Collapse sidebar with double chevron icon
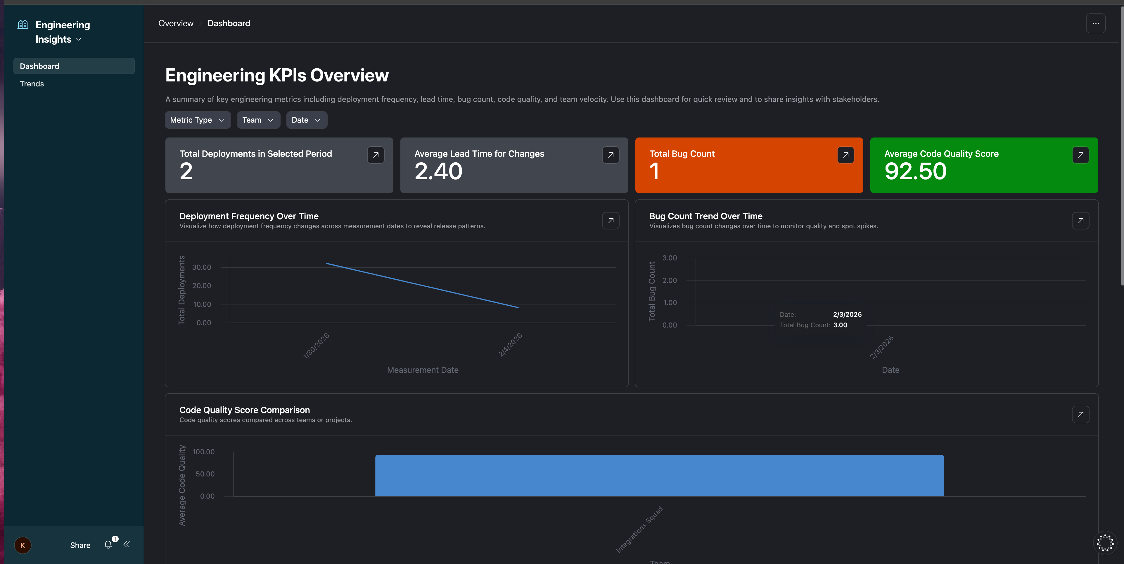 tap(127, 544)
